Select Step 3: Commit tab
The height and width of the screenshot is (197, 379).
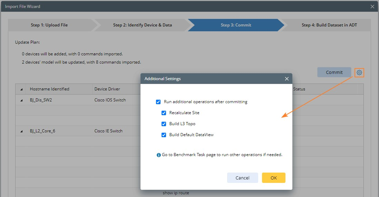click(x=236, y=25)
